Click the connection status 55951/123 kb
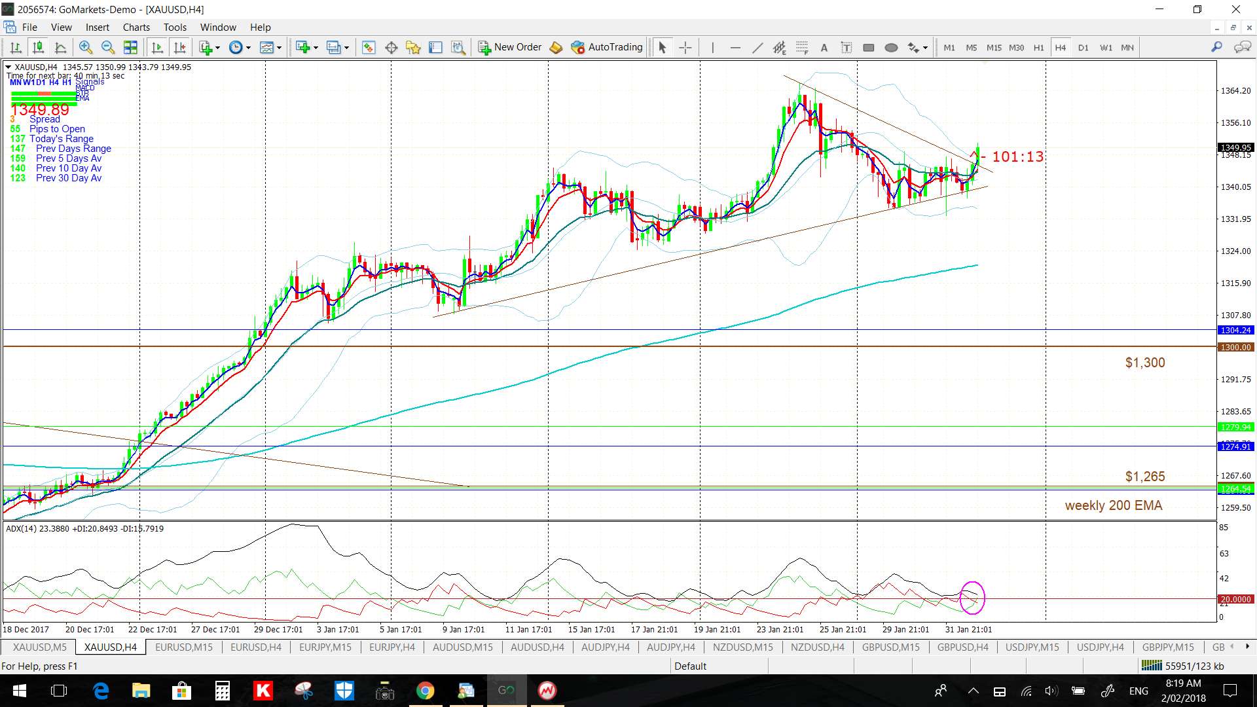The width and height of the screenshot is (1257, 707). coord(1182,666)
